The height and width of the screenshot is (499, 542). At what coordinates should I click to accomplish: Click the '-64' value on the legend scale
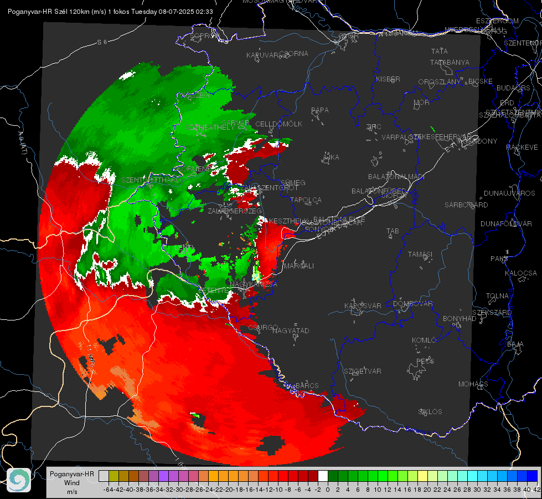click(x=108, y=490)
